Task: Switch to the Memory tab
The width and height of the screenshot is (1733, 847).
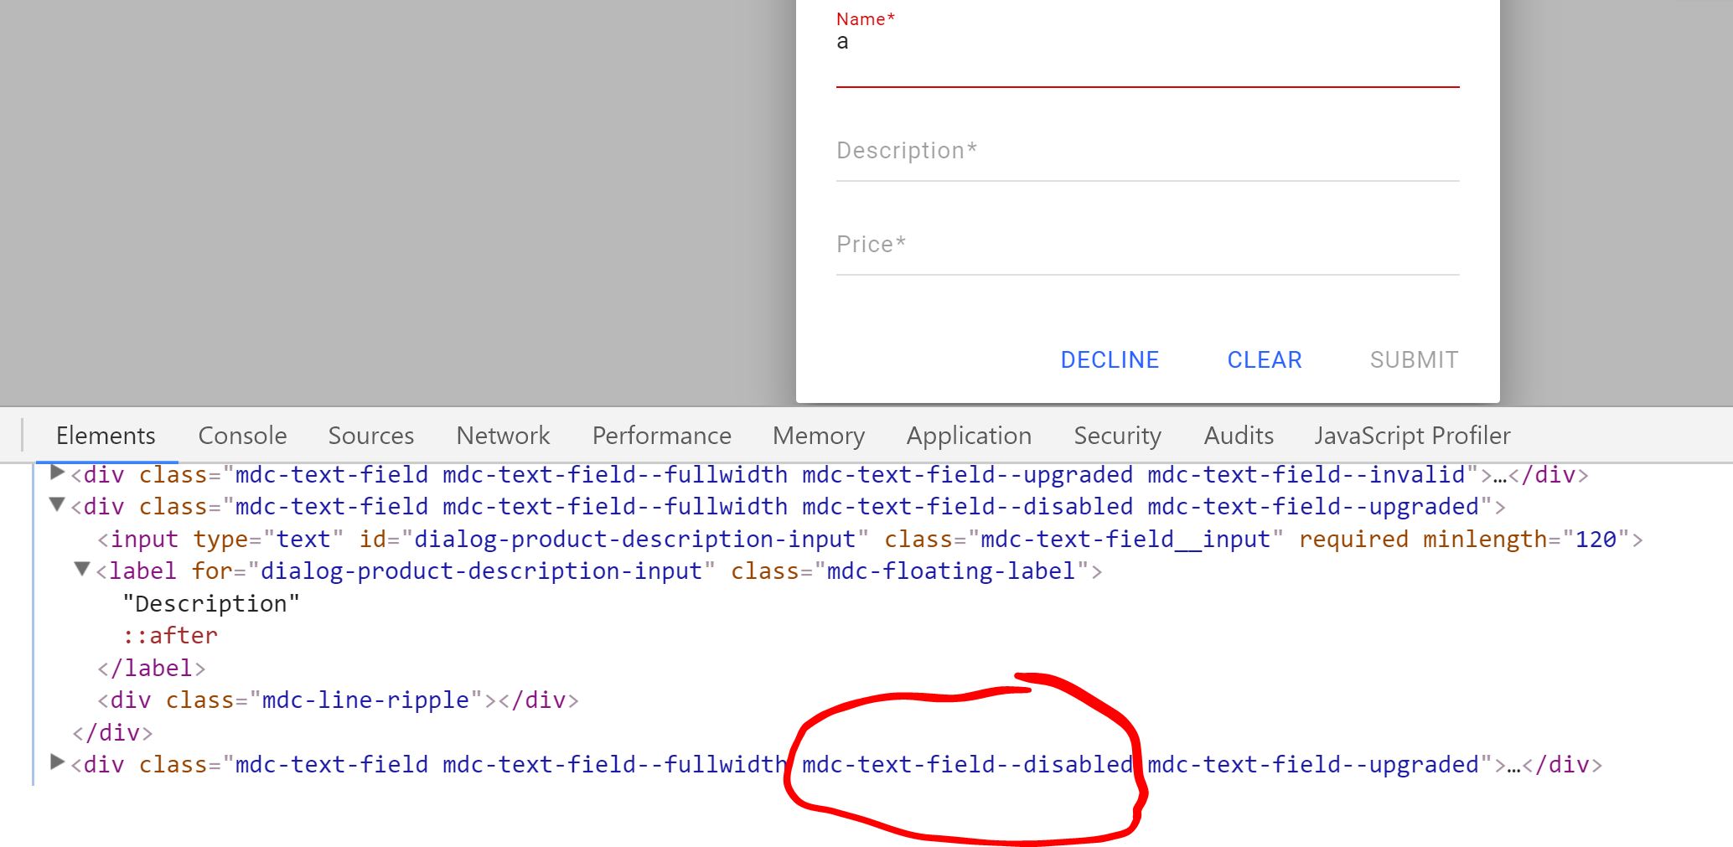Action: (x=818, y=436)
